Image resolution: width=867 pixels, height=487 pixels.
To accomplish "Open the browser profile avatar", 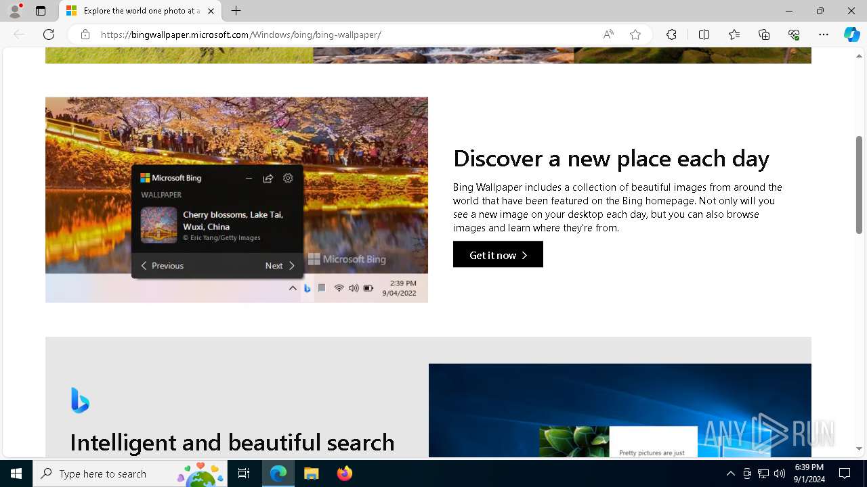I will pyautogui.click(x=15, y=11).
